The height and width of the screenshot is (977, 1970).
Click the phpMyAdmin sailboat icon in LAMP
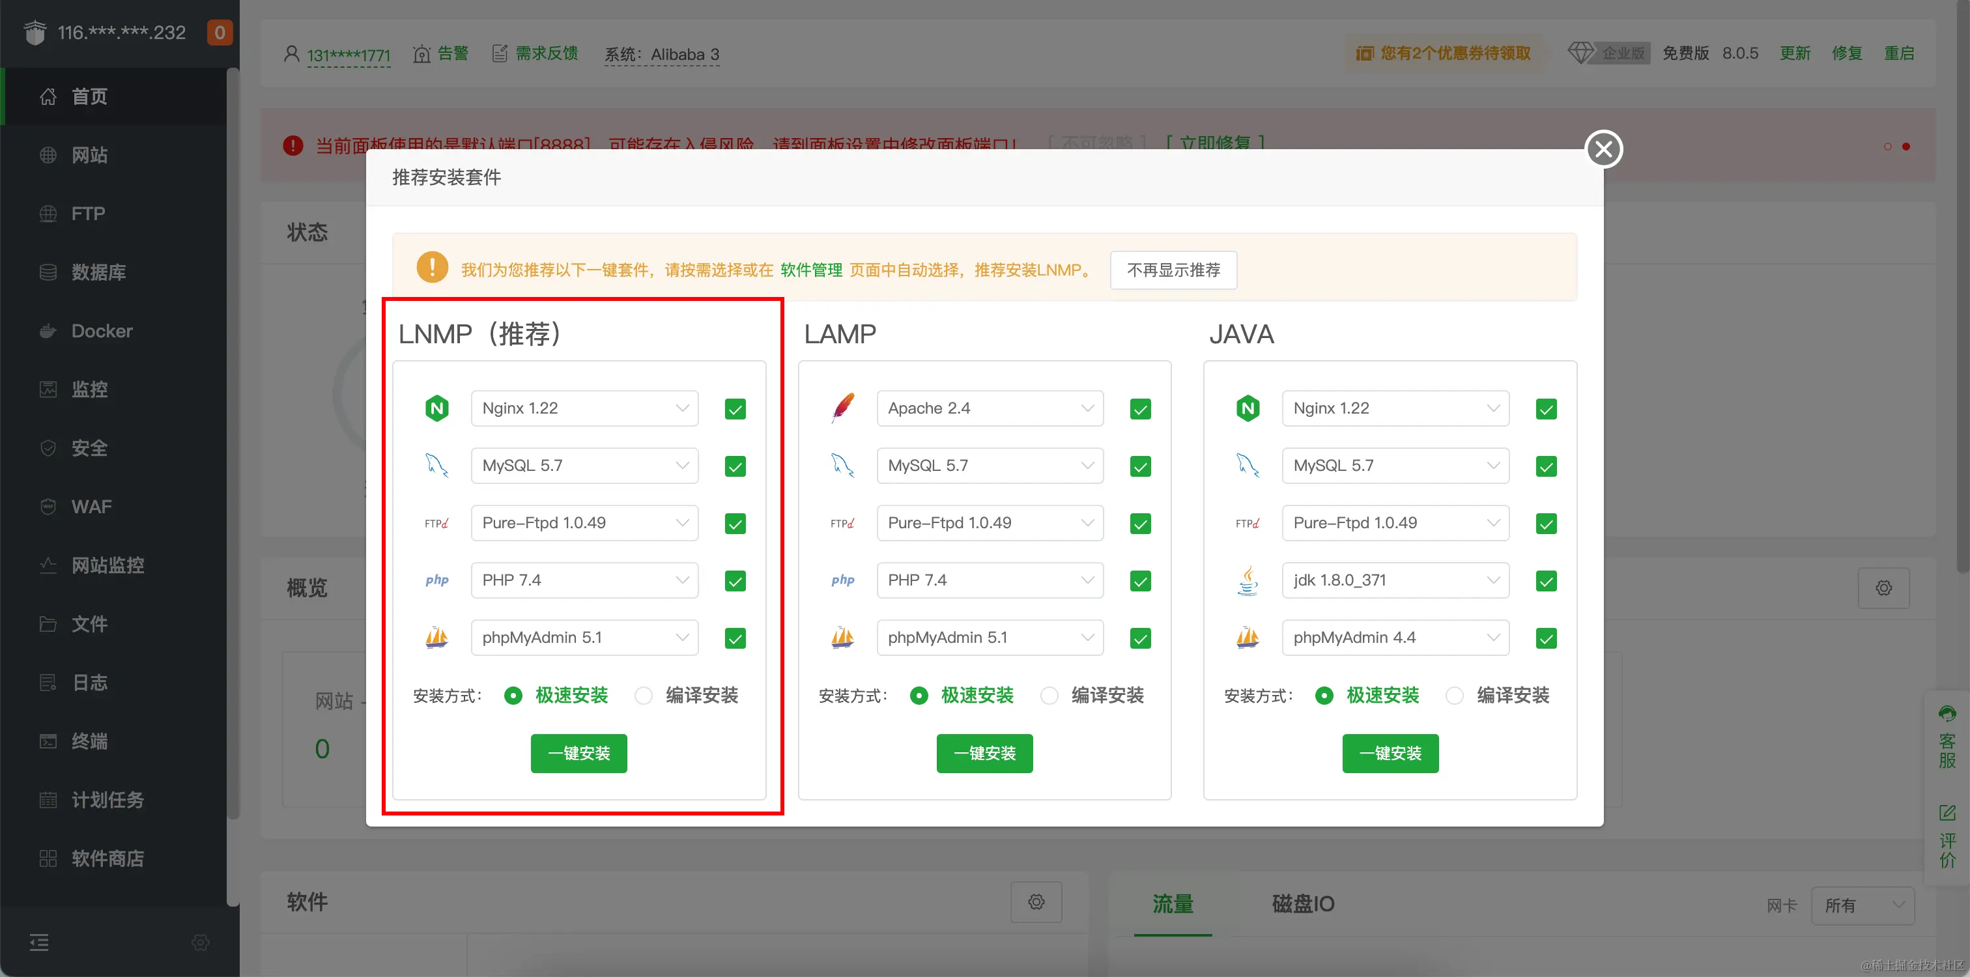842,638
